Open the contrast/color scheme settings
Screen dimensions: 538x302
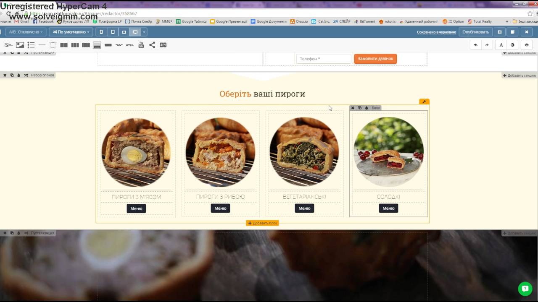coord(512,45)
